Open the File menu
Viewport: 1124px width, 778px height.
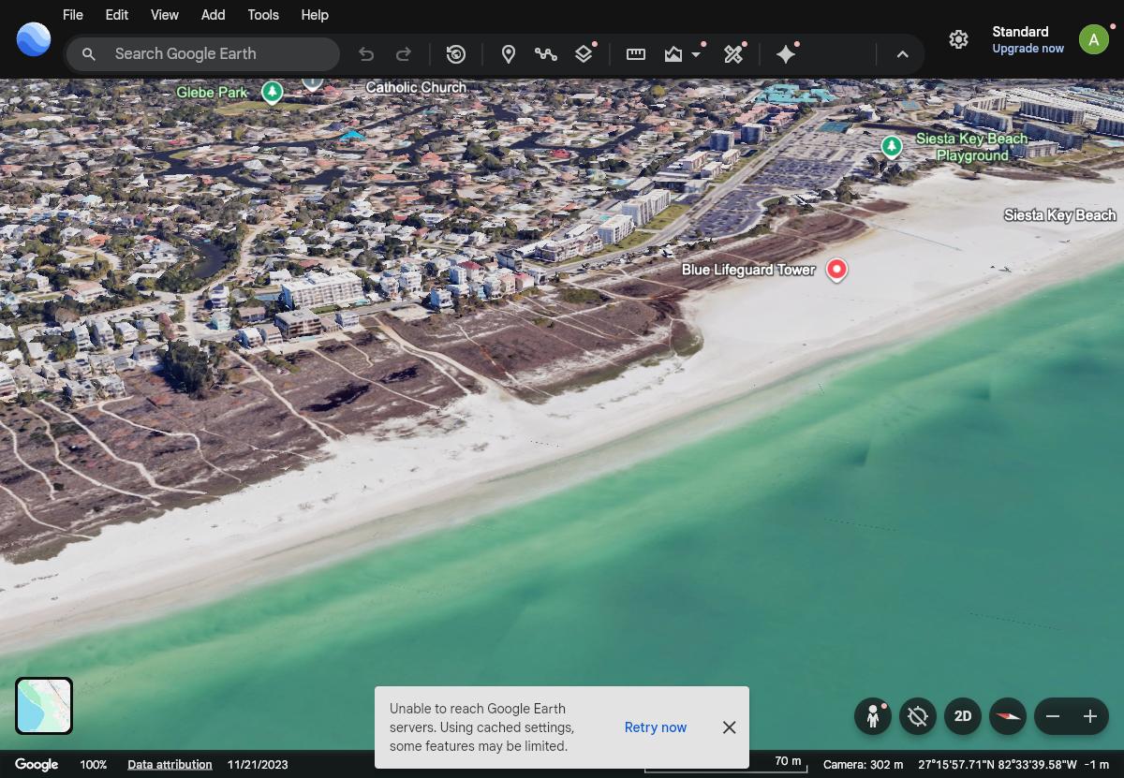coord(72,15)
